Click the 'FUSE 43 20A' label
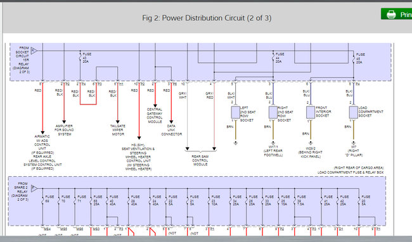The image size is (412, 242). pos(87,58)
